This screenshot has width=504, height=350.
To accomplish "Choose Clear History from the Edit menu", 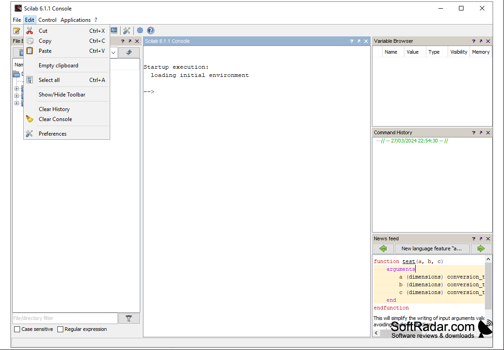I will coord(66,109).
